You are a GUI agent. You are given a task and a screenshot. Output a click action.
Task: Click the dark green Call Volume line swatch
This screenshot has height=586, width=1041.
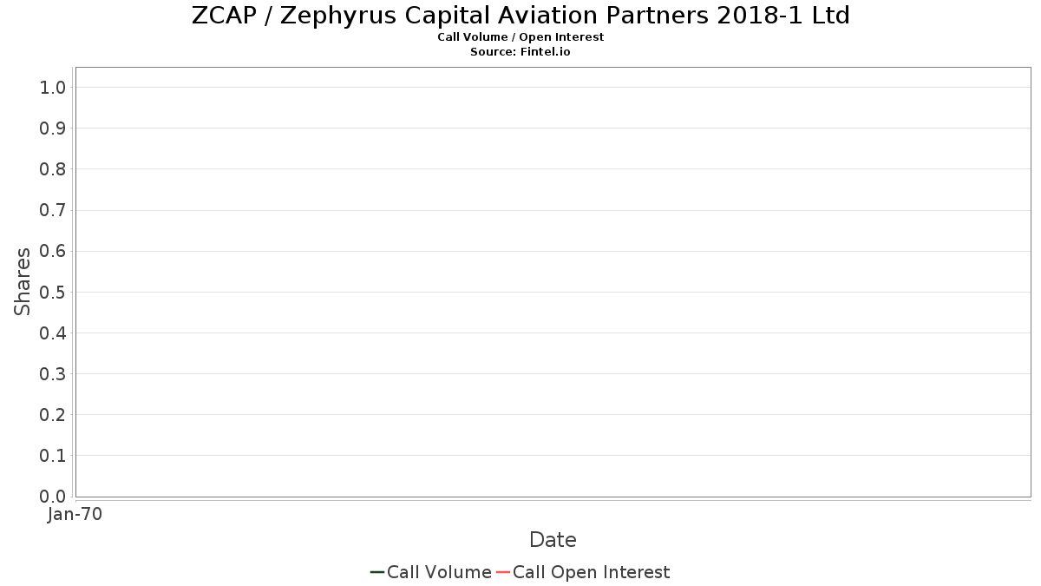pyautogui.click(x=377, y=572)
